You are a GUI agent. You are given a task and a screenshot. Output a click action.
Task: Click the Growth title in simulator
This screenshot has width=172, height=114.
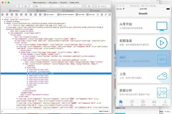coord(143,14)
